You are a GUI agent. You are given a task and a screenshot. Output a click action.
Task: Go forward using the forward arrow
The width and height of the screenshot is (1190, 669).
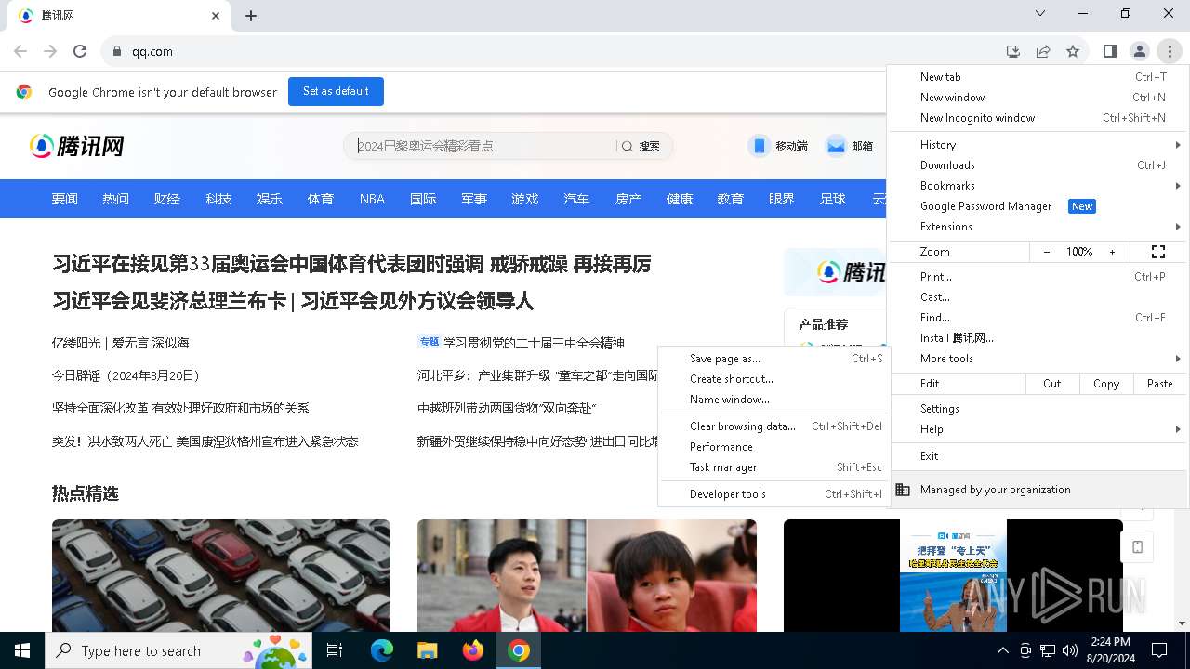point(50,51)
